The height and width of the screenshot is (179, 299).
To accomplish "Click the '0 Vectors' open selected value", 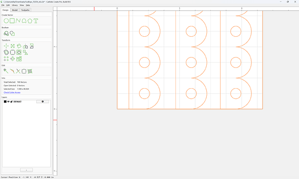I will (x=21, y=86).
